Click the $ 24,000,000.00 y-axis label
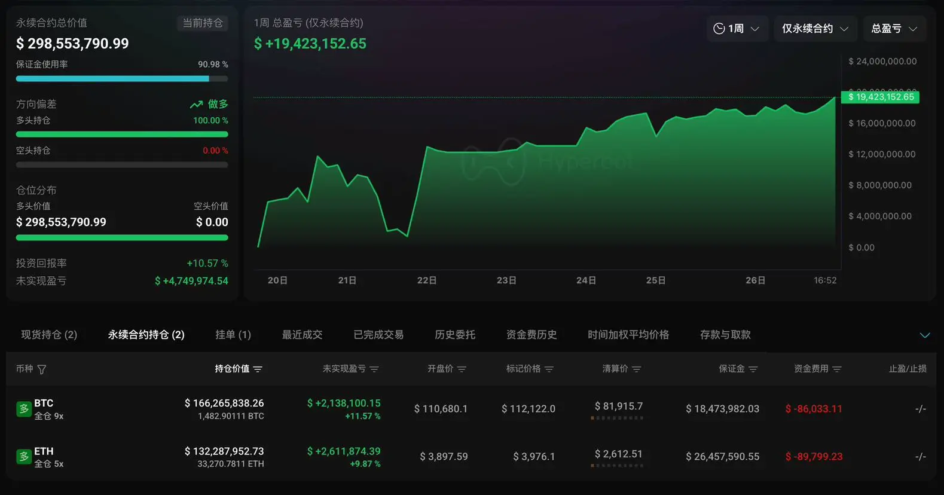The height and width of the screenshot is (495, 944). [x=882, y=62]
